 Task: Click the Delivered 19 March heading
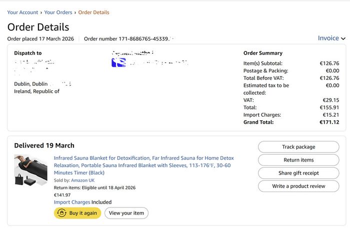pyautogui.click(x=44, y=145)
